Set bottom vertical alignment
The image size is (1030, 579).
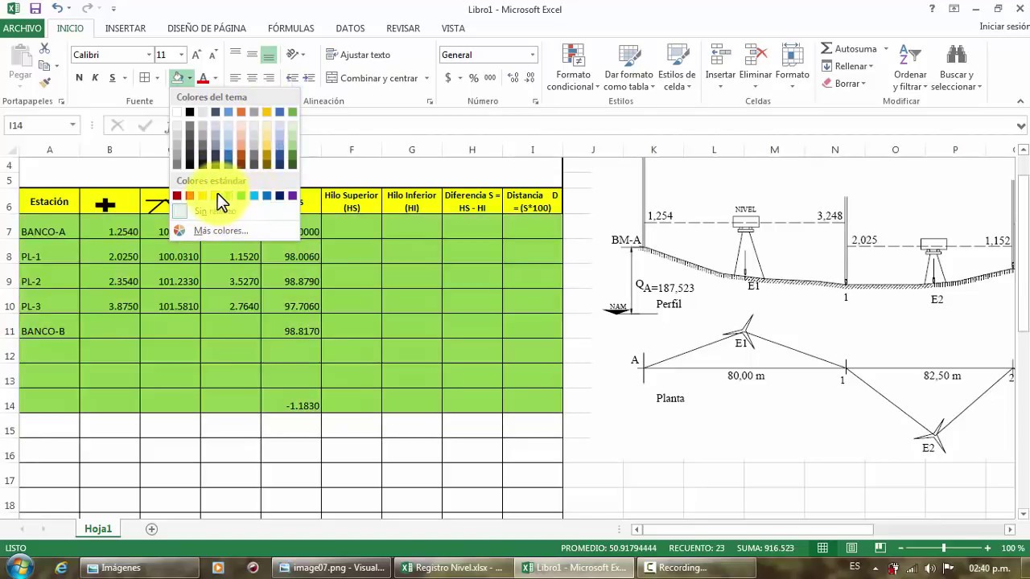(269, 55)
